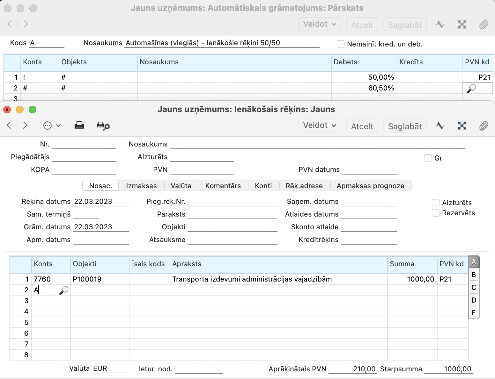
Task: Click the workflow overview icon beside paperclip
Action: (462, 126)
